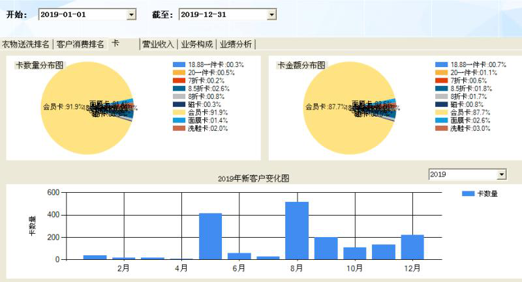Click 磁卡 swatch in quantity legend
The image size is (522, 282).
point(179,105)
